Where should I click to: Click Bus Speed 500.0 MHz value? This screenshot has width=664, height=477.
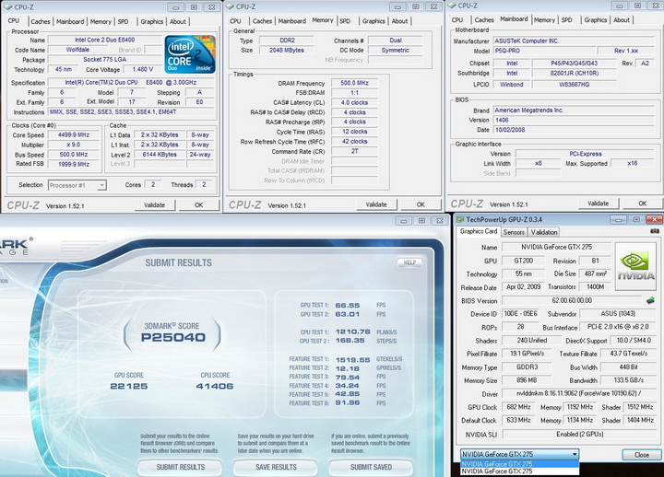tap(74, 155)
